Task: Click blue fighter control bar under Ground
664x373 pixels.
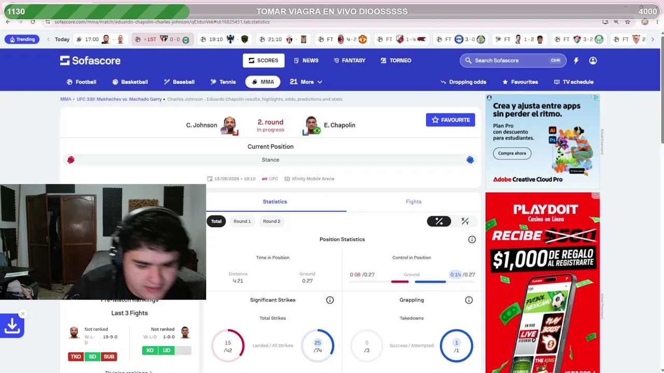Action: pyautogui.click(x=430, y=282)
